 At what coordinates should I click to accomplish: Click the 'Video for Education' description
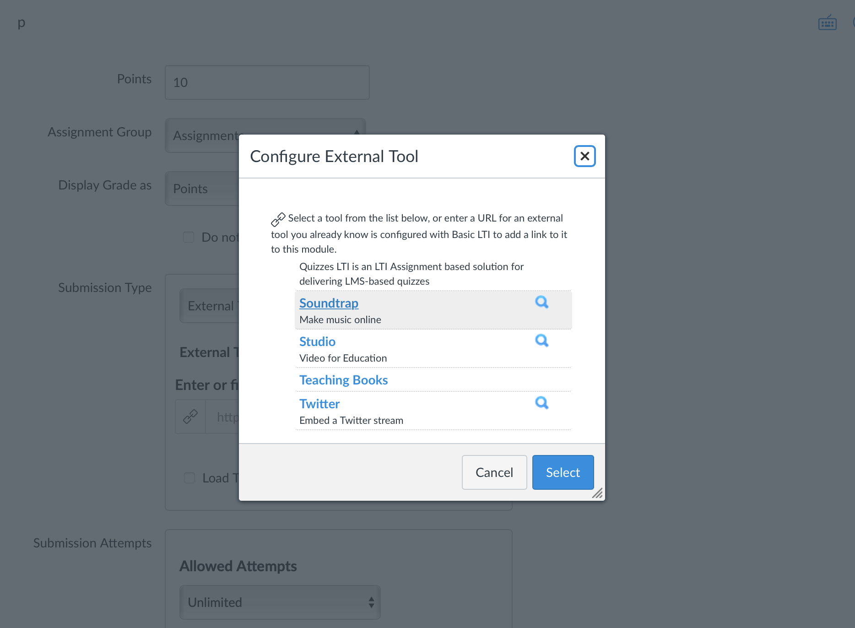coord(343,358)
